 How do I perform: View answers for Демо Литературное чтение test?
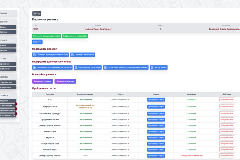(x=156, y=156)
